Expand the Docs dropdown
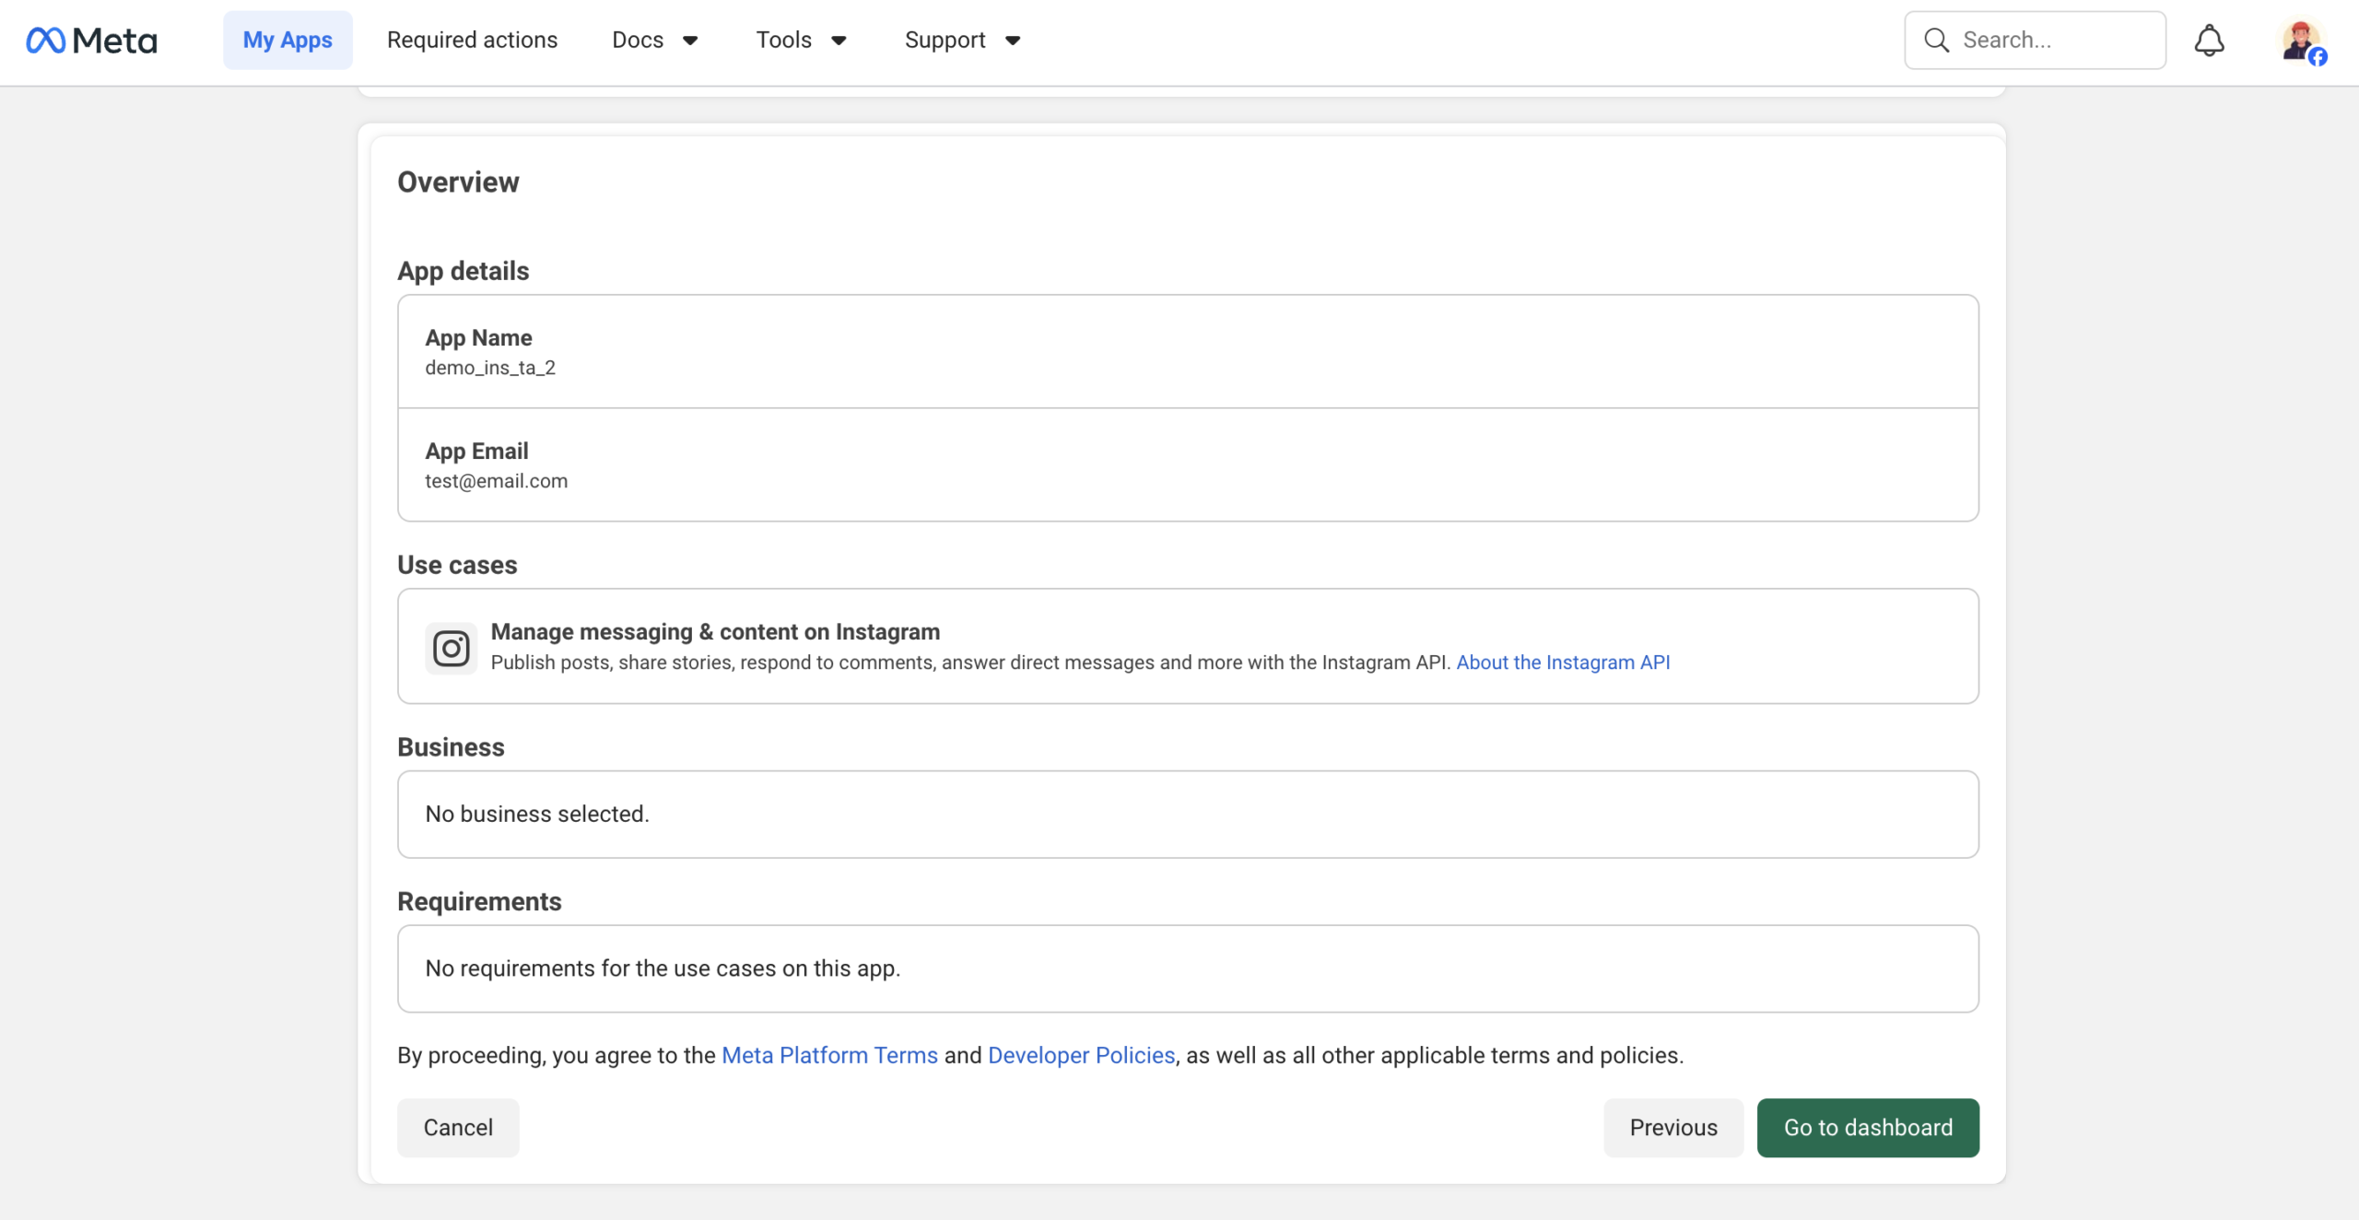Viewport: 2359px width, 1220px height. [655, 40]
